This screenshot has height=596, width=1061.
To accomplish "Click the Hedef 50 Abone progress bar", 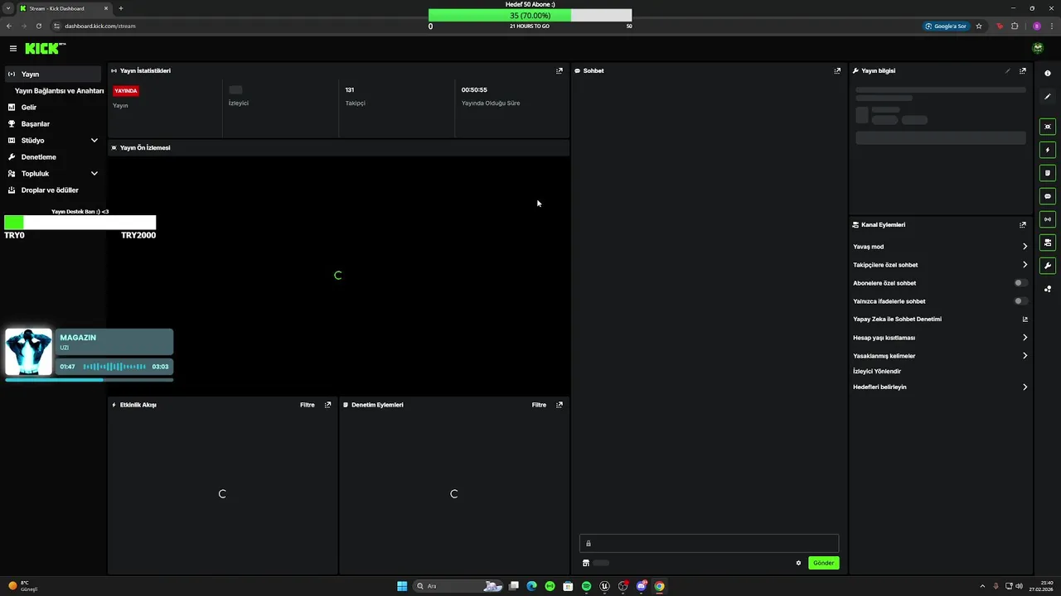I will tap(530, 16).
